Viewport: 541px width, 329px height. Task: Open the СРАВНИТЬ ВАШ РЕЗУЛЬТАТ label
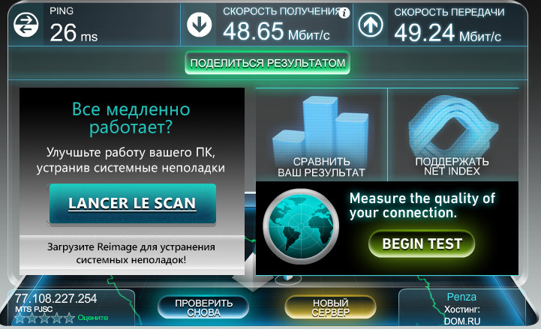point(321,167)
